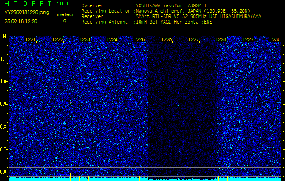
Task: Click the 1.1 frequency axis label
Action: point(4,59)
